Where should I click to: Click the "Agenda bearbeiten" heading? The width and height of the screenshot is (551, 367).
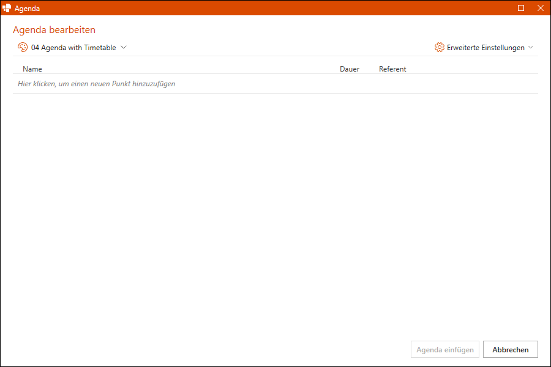pos(54,30)
